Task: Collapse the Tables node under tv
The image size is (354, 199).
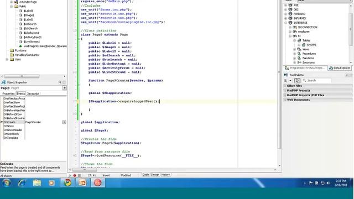Action: (295, 40)
